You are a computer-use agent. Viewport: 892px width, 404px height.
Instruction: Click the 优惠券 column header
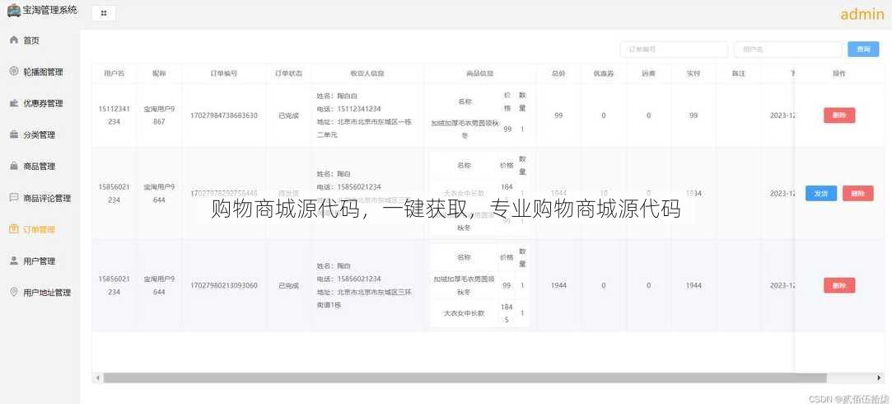tap(604, 73)
